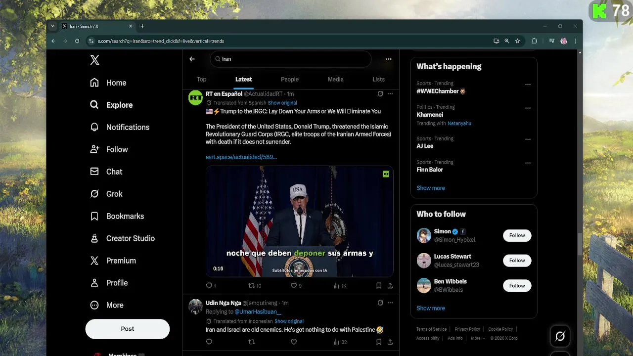This screenshot has width=633, height=356.
Task: Show more under Who to follow
Action: point(431,308)
